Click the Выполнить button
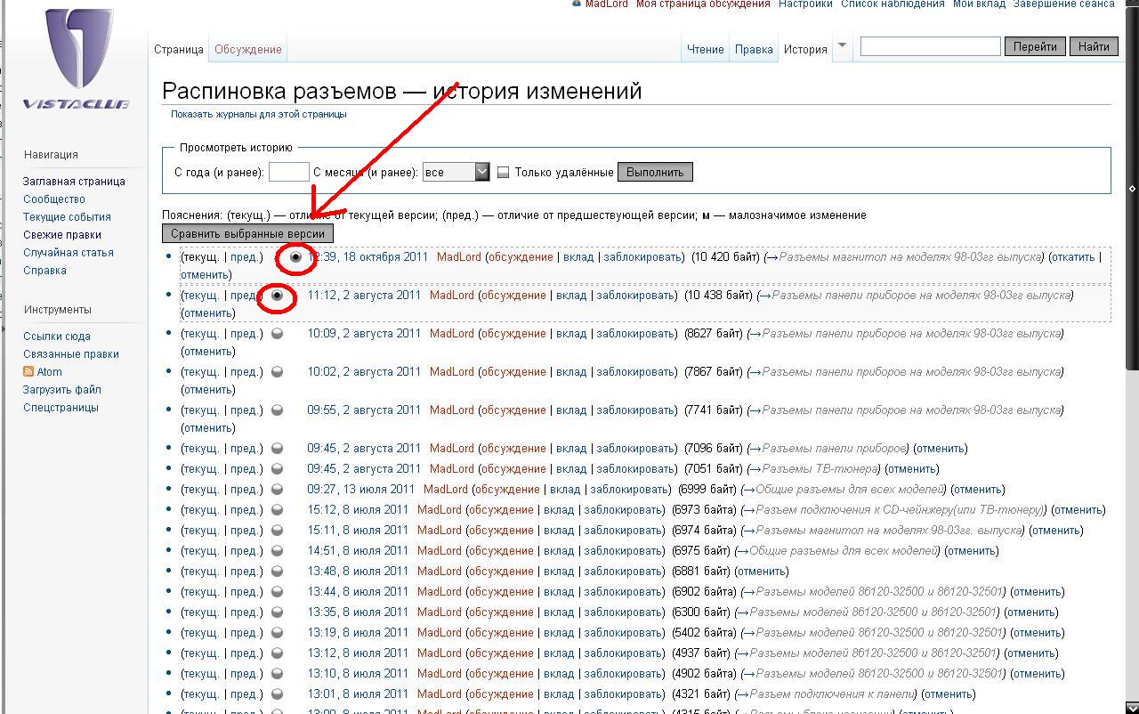The width and height of the screenshot is (1139, 714). point(654,172)
